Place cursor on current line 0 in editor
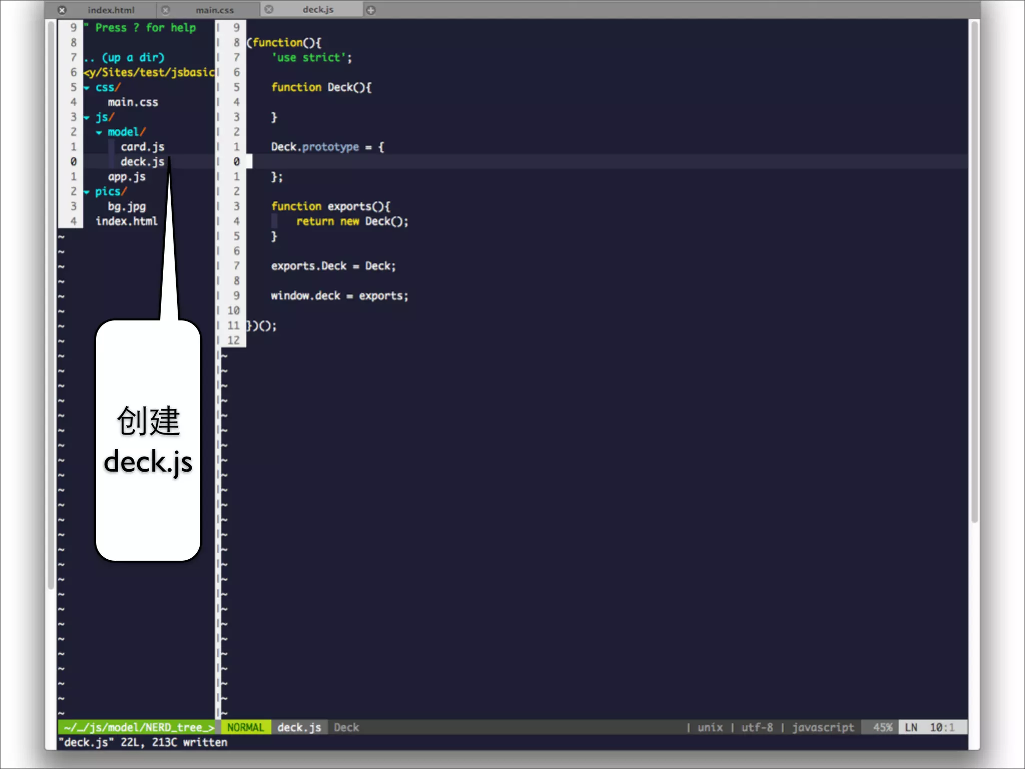The width and height of the screenshot is (1025, 769). pos(607,162)
